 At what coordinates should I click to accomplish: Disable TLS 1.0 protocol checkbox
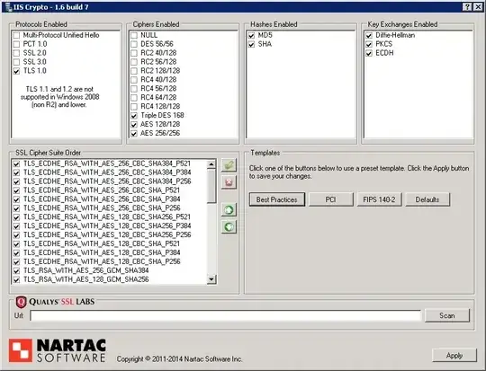click(x=16, y=71)
